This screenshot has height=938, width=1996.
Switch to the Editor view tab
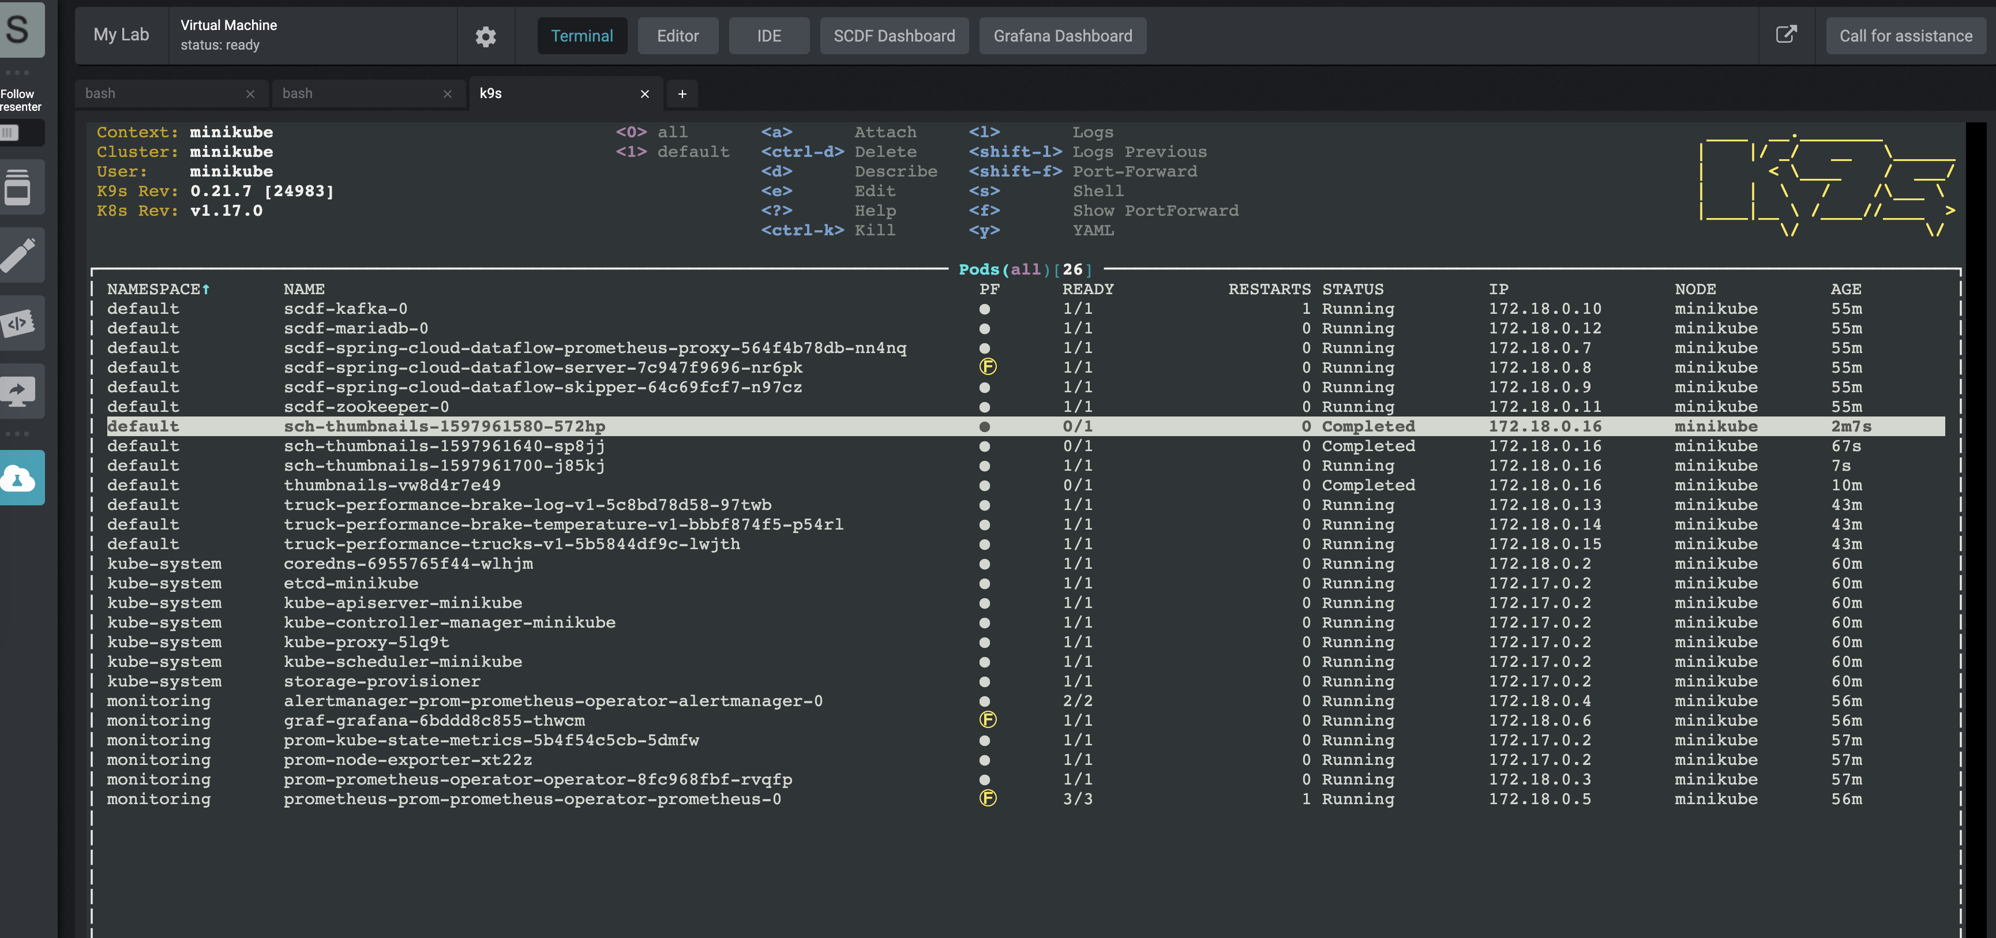[x=677, y=36]
